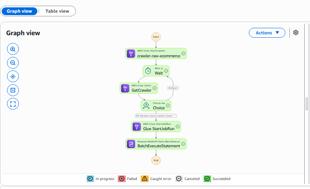This screenshot has height=189, width=310.
Task: Zoom out of the graph
Action: tap(13, 63)
